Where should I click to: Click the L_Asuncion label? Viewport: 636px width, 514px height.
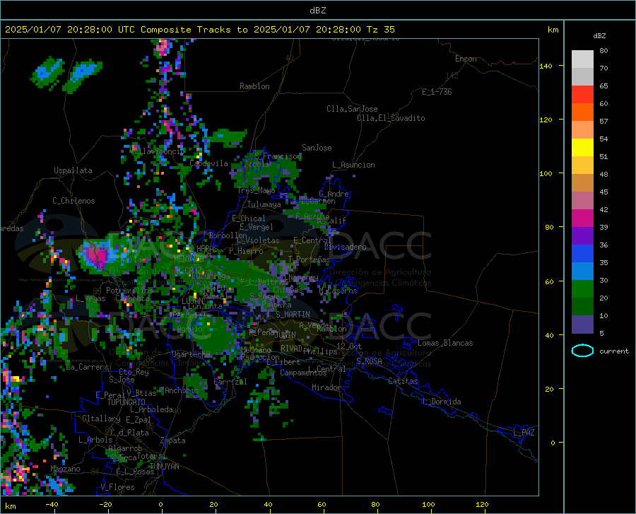(353, 165)
